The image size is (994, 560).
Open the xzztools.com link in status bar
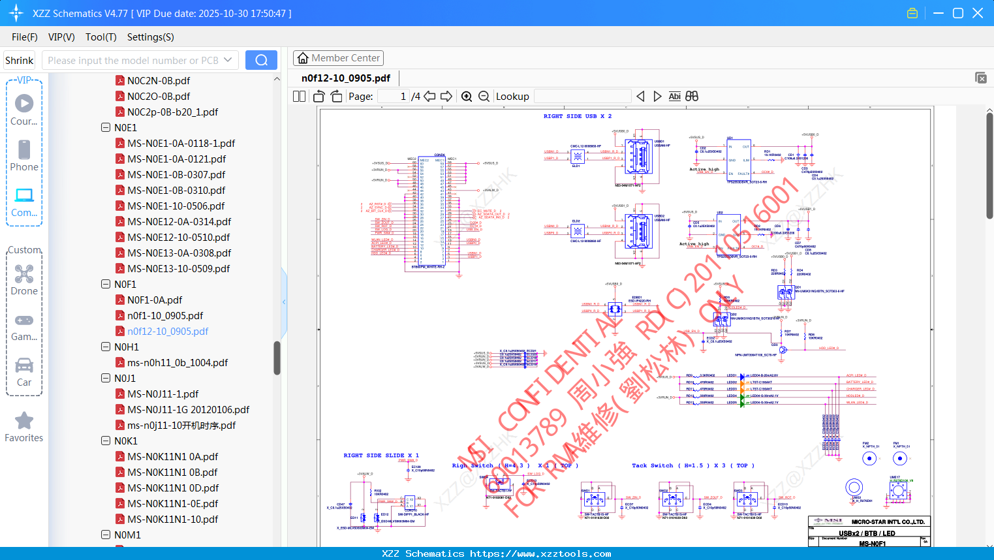point(540,553)
